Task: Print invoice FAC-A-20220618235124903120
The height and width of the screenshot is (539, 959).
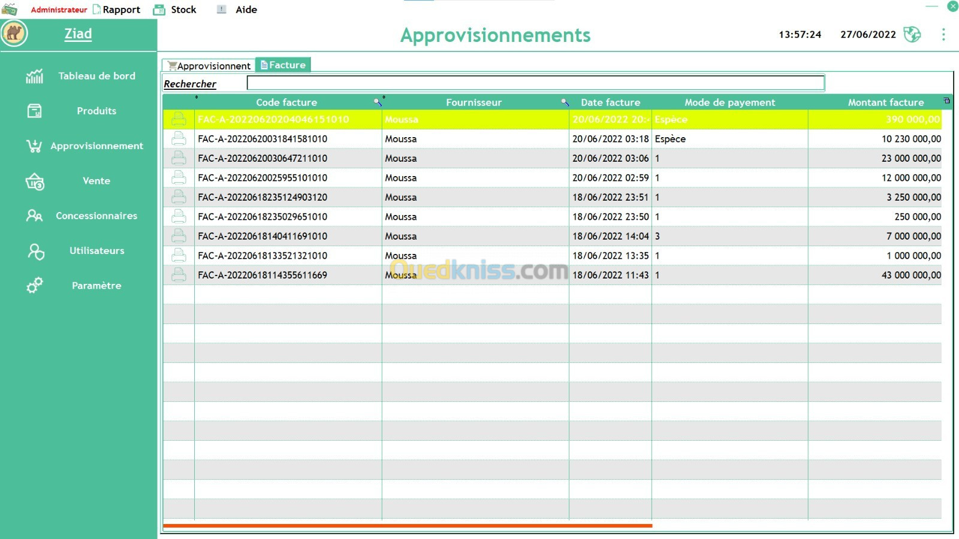Action: click(x=179, y=197)
